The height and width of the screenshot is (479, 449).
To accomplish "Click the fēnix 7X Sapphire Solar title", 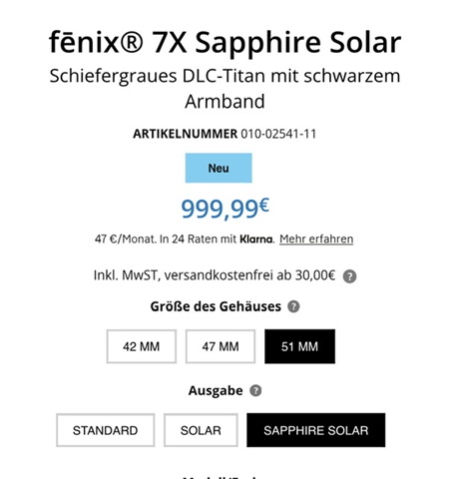I will coord(224,42).
